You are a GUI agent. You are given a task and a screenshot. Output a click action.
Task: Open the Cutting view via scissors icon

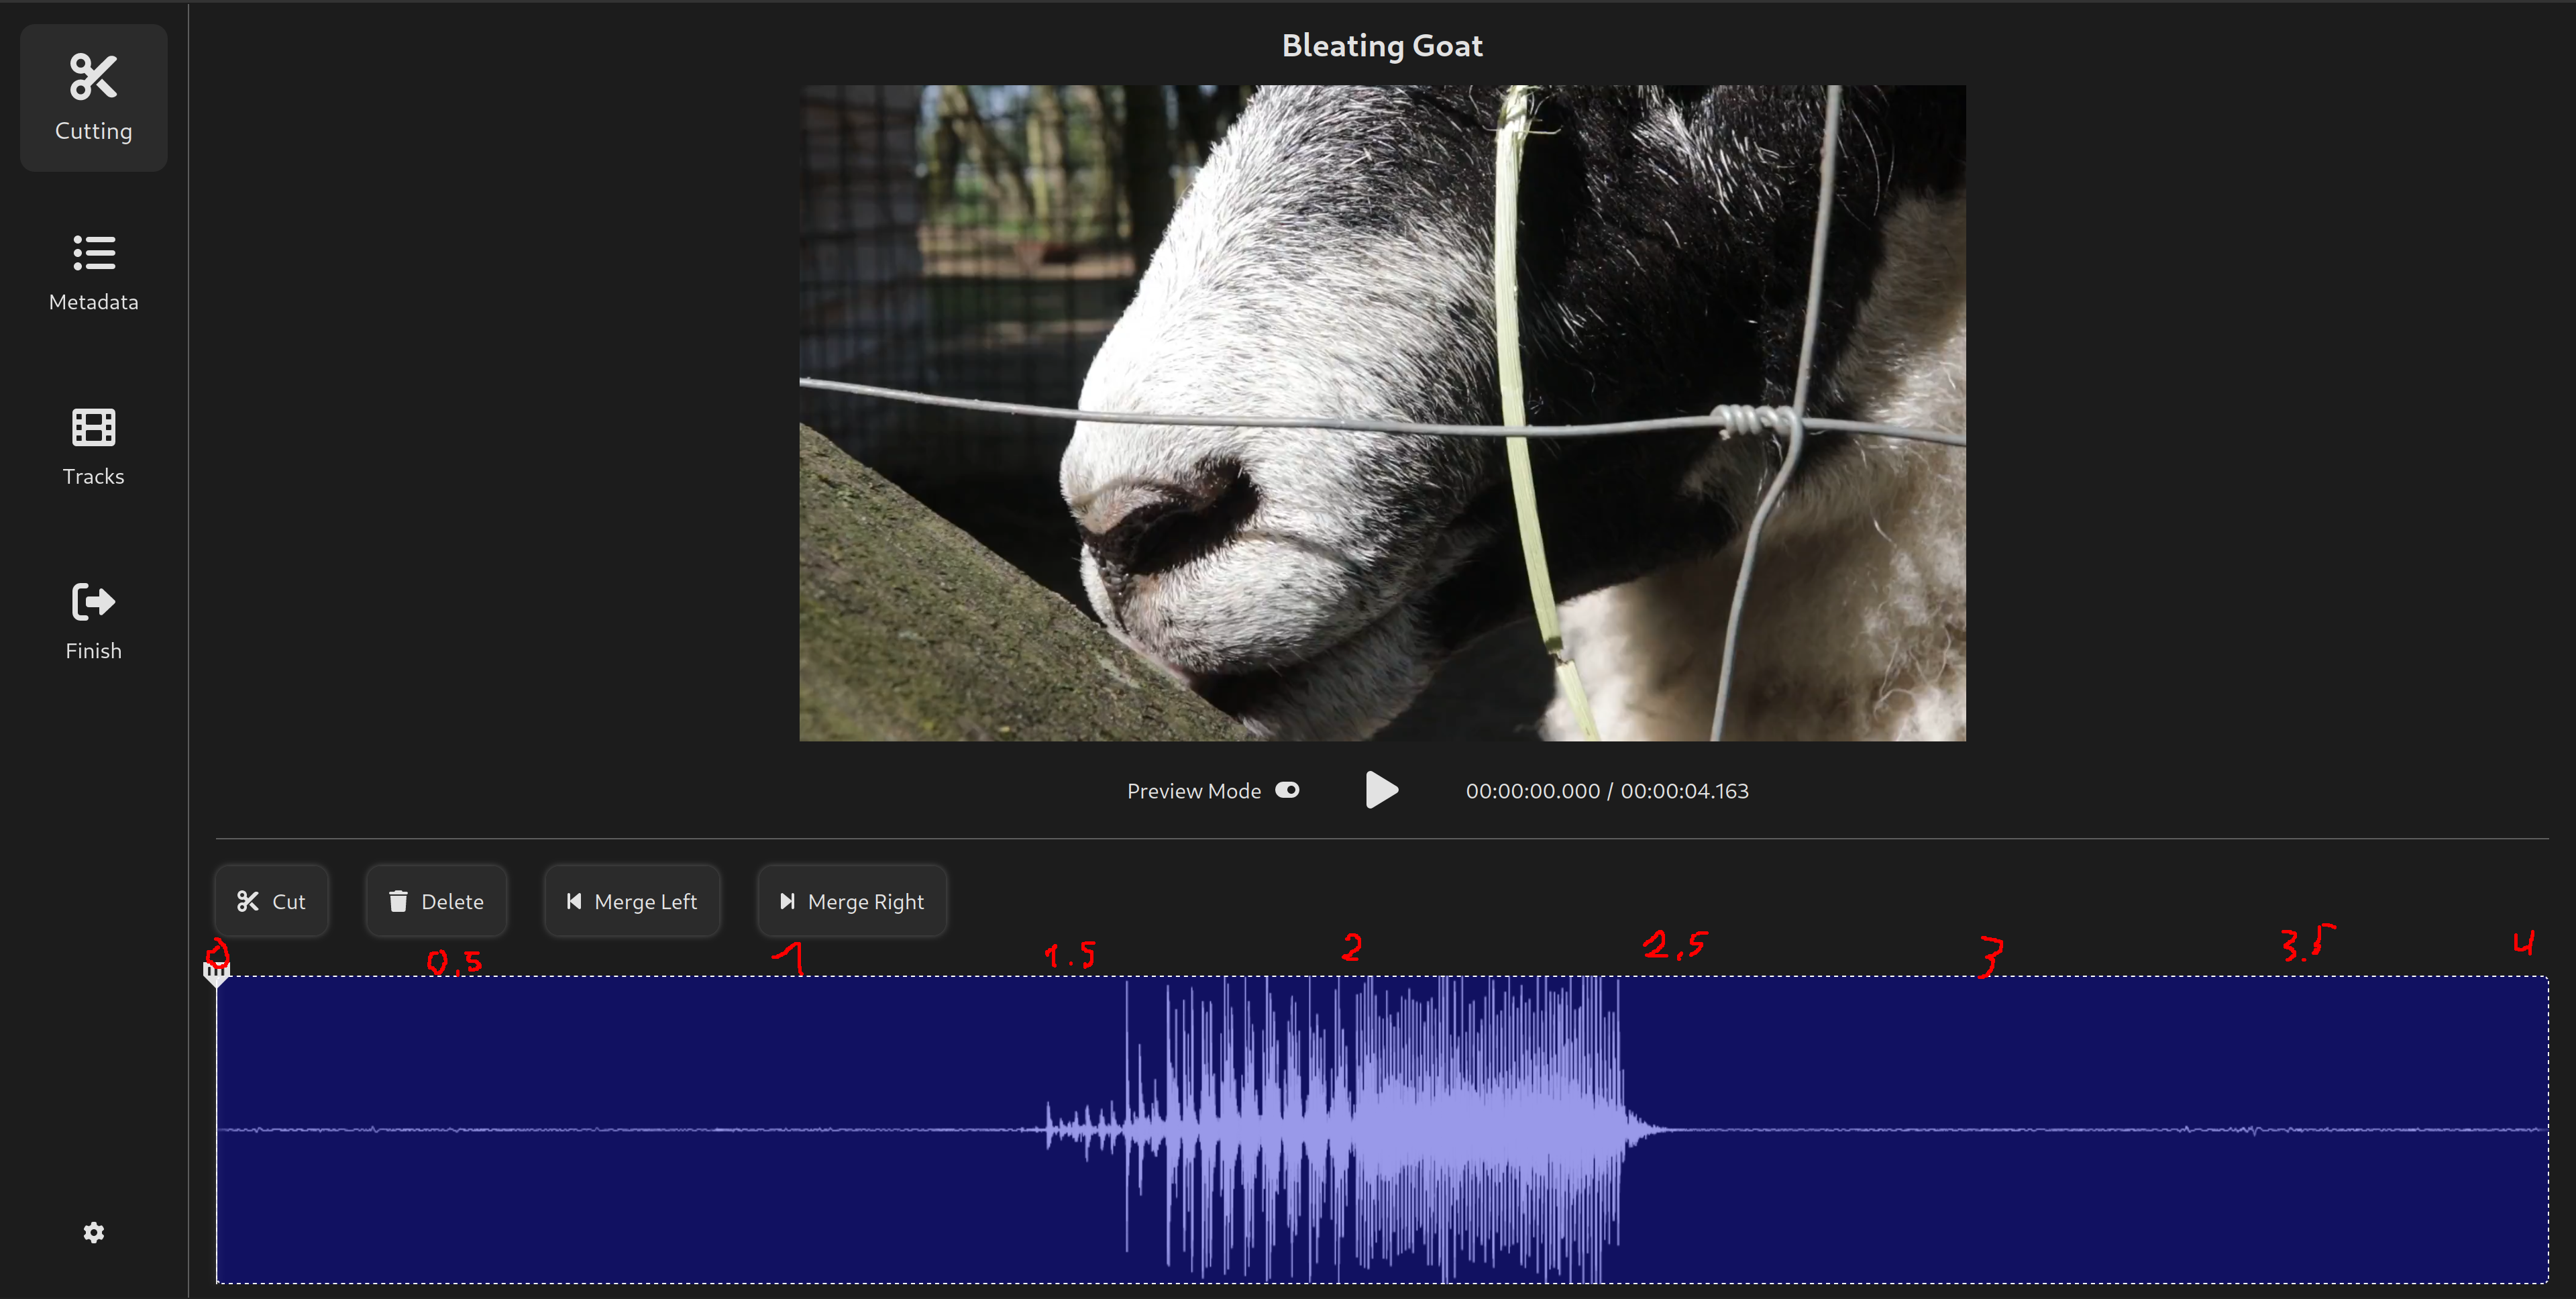[x=93, y=77]
